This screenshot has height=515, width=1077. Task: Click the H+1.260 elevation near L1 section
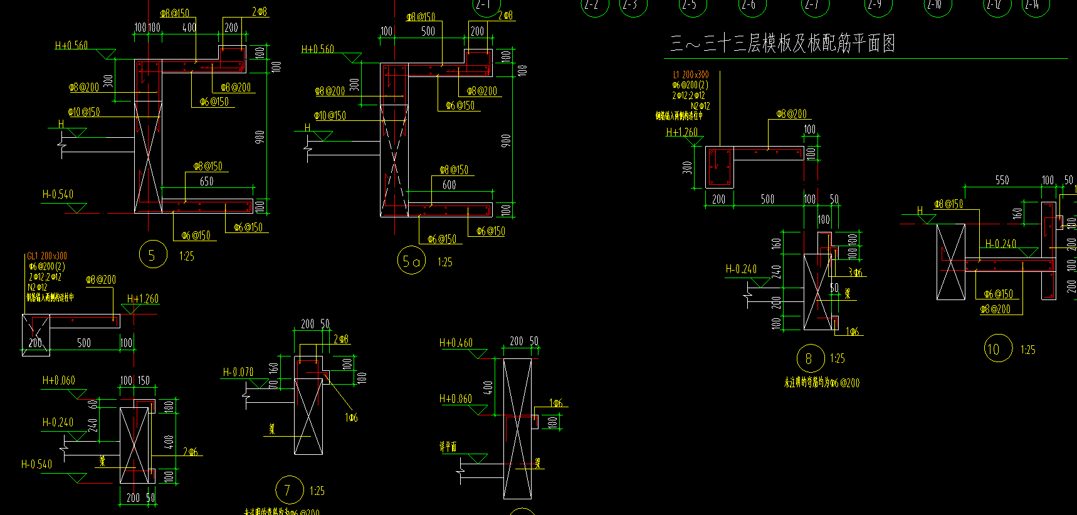tap(681, 132)
